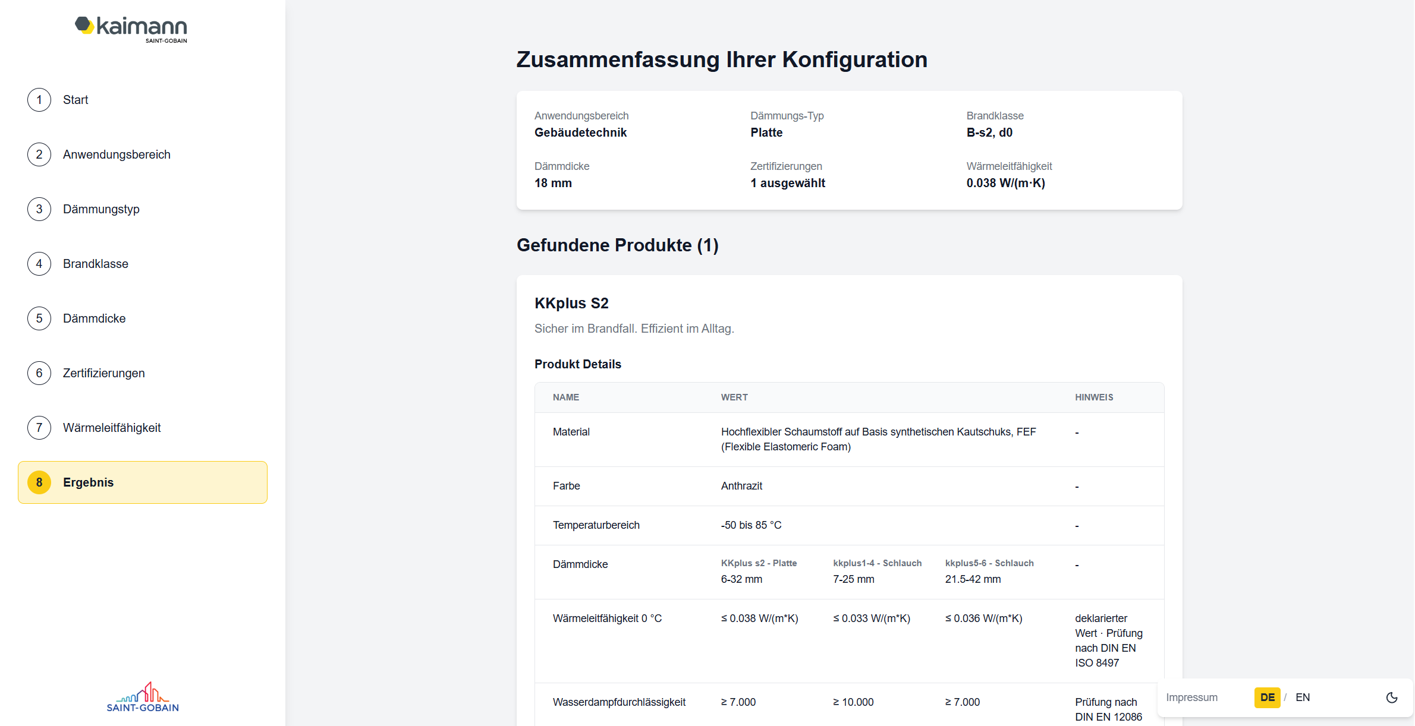Screen dimensions: 1415x726
Task: Click the Saint-Gobain logo at sidebar bottom
Action: pos(143,697)
